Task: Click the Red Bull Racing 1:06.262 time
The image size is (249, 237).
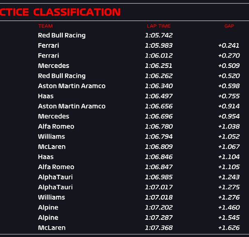Action: point(159,76)
